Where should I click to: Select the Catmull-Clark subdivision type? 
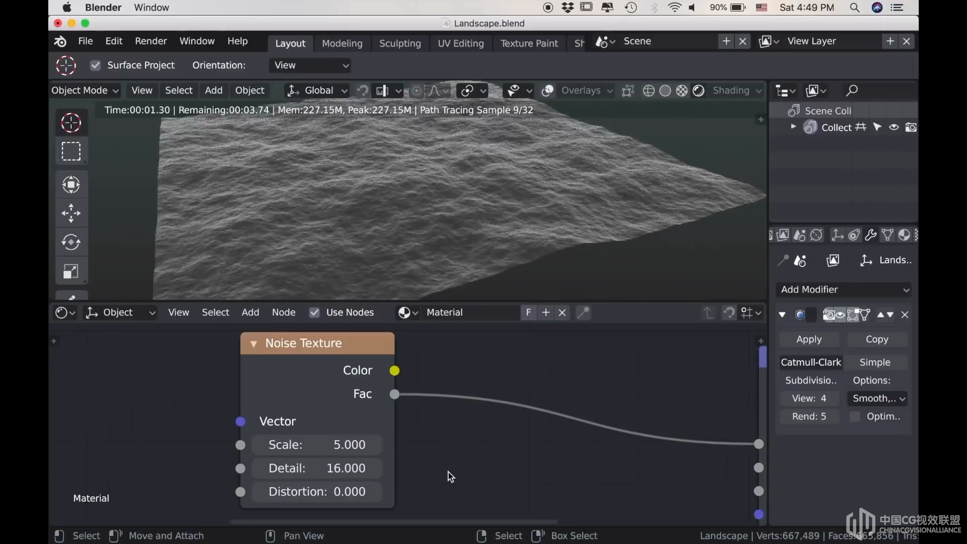[x=811, y=363]
